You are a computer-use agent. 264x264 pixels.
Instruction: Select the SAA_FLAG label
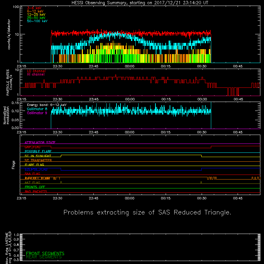[x=32, y=174]
